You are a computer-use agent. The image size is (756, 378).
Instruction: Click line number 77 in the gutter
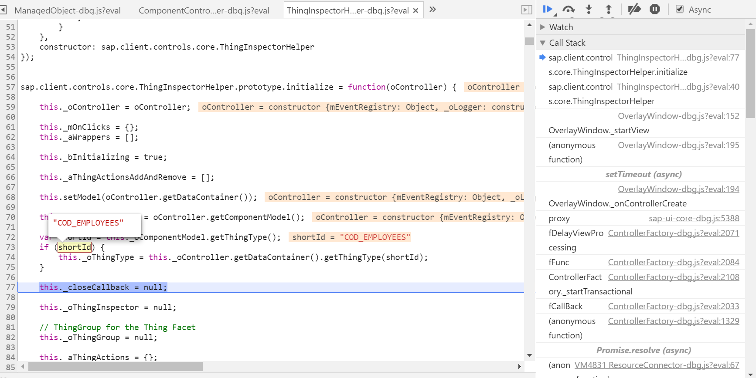(x=10, y=287)
